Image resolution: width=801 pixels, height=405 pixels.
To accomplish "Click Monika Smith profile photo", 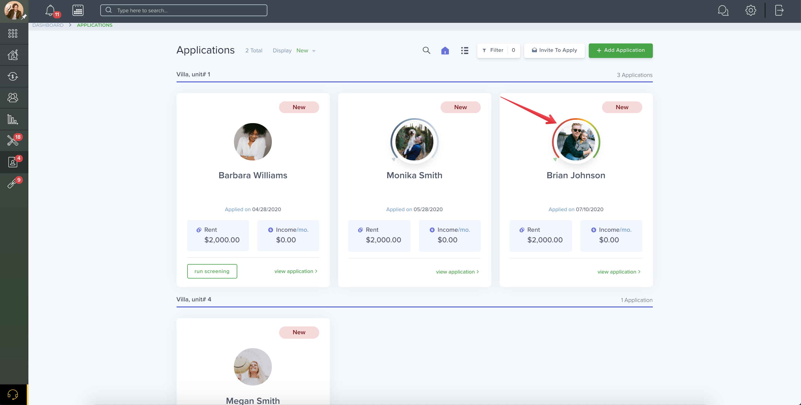I will point(414,141).
